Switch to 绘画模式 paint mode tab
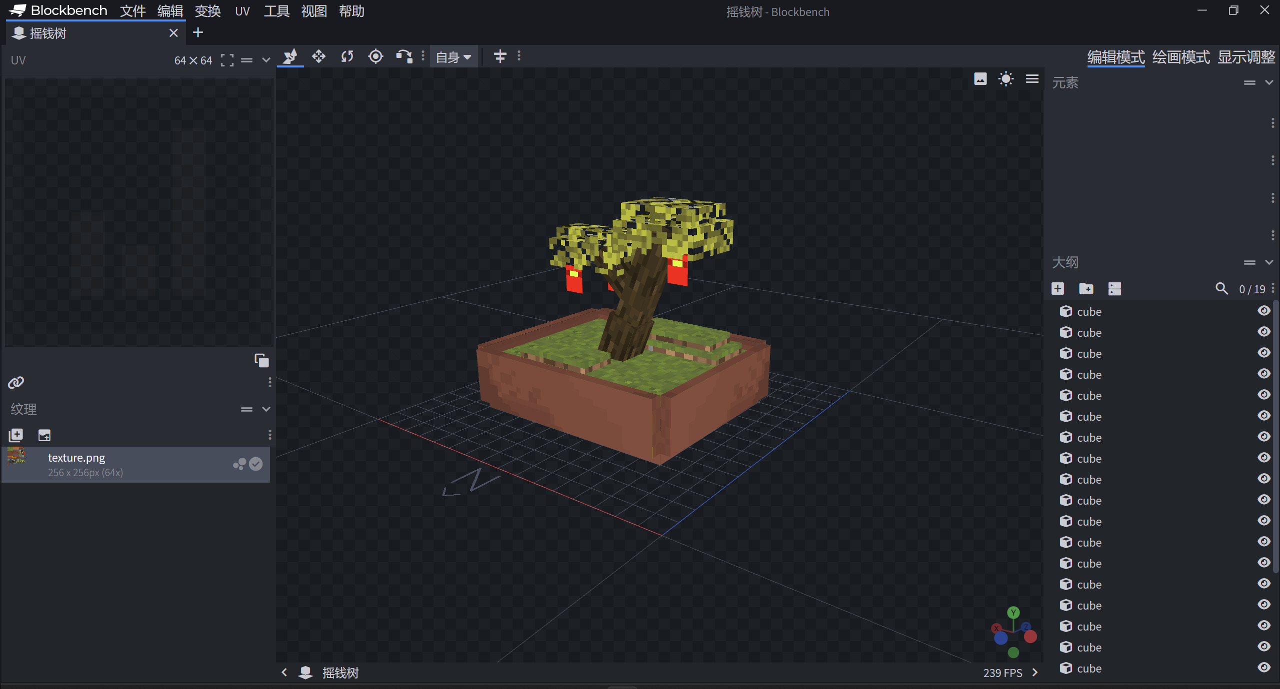The height and width of the screenshot is (689, 1280). click(x=1181, y=57)
